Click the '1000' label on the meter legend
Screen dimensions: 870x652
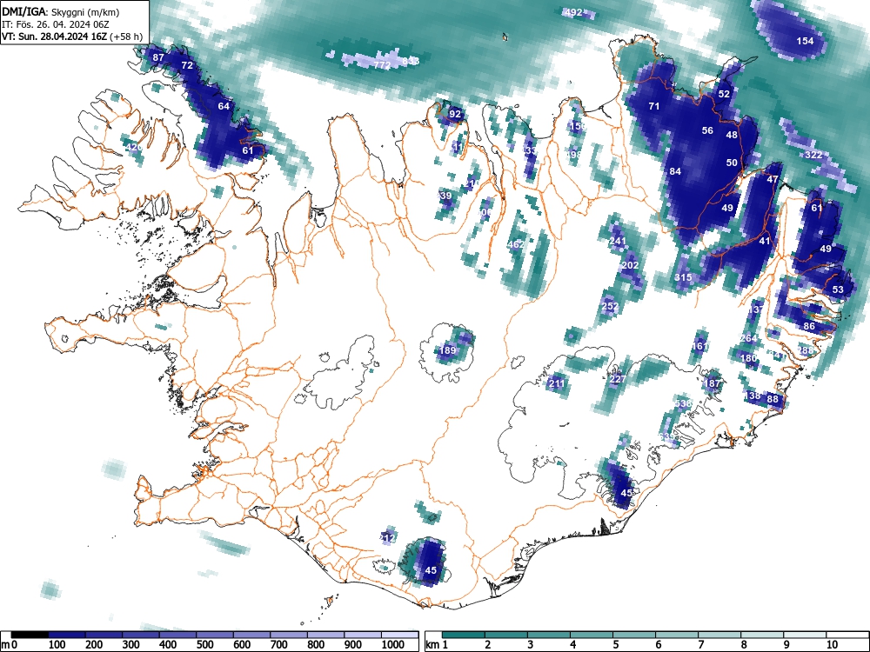point(393,645)
